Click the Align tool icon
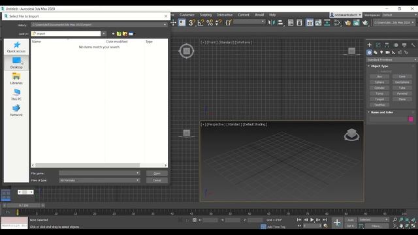Screen dimensions: 418x235 coord(280,23)
